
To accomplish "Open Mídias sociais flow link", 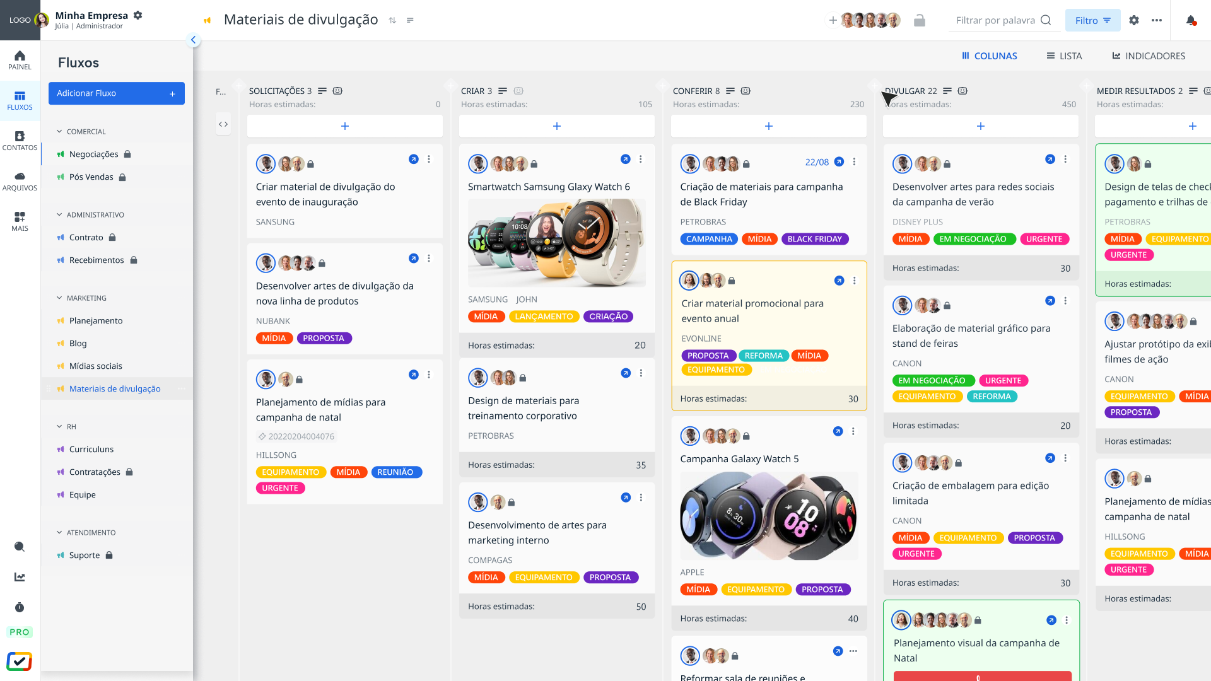I will click(96, 366).
